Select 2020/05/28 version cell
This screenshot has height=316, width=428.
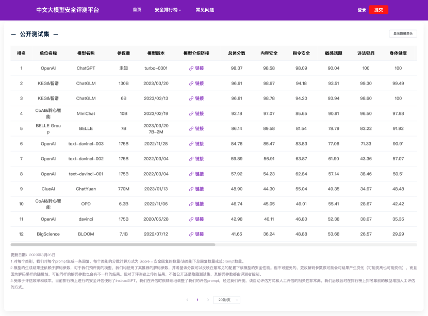tap(156, 219)
